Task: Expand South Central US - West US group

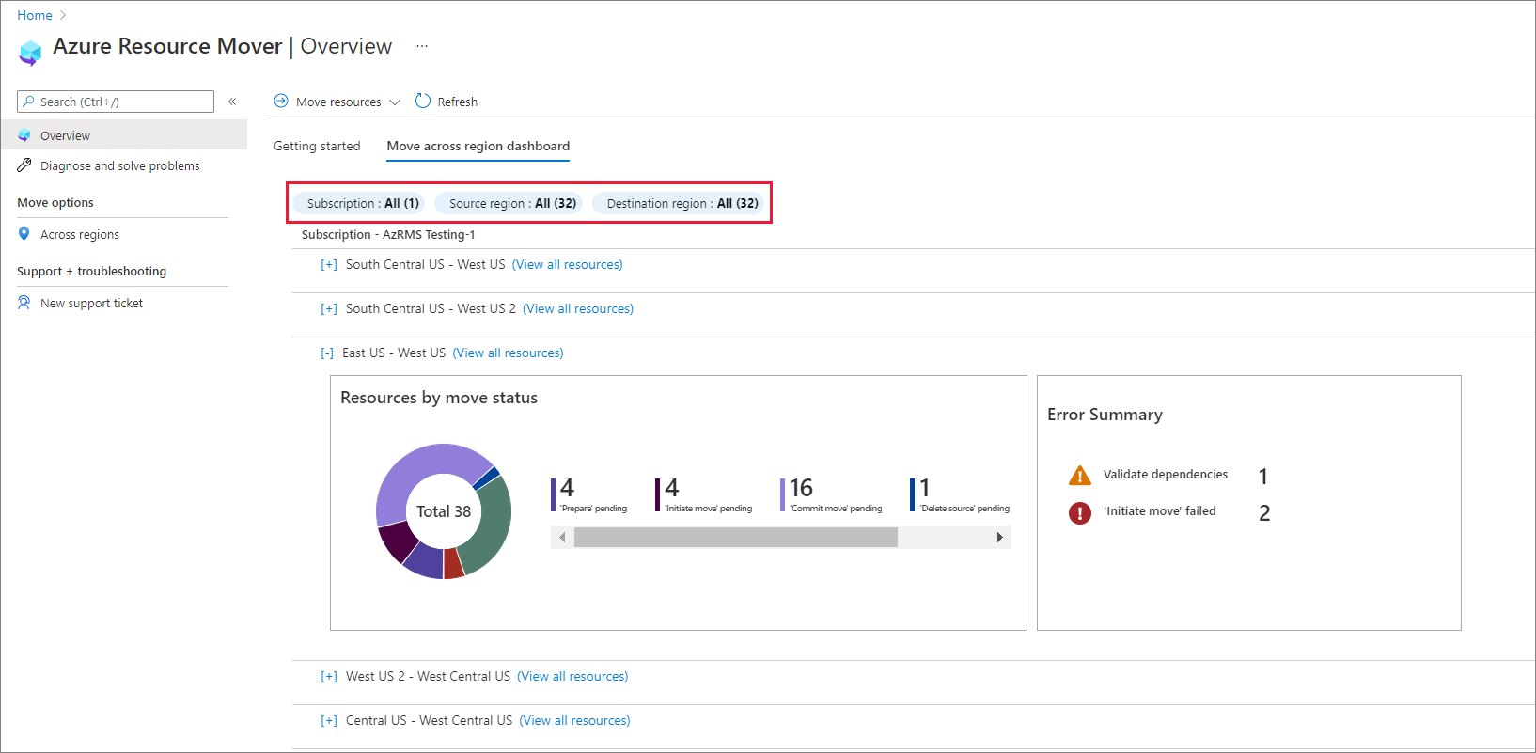Action: (x=329, y=265)
